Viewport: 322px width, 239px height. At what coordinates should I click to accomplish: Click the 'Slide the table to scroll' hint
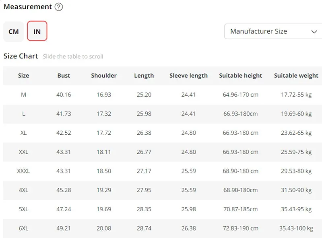73,57
